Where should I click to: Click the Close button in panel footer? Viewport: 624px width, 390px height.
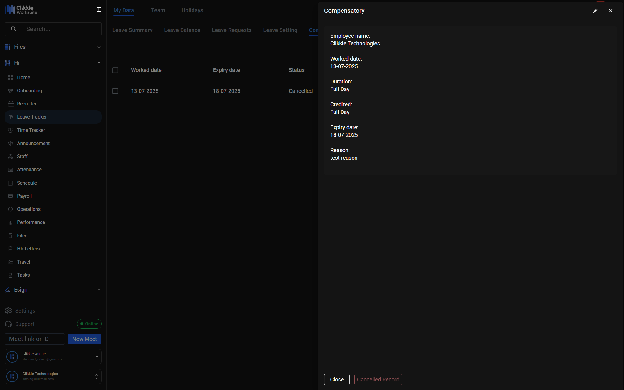[x=337, y=379]
